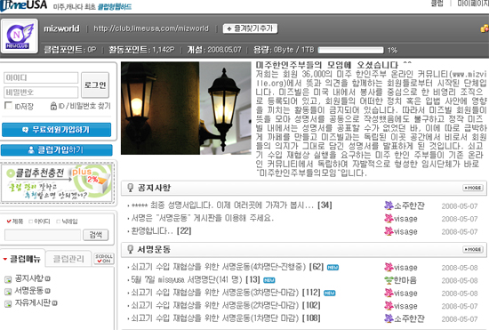Switch to the 클럽관리 tab
The image size is (489, 330).
click(x=68, y=259)
